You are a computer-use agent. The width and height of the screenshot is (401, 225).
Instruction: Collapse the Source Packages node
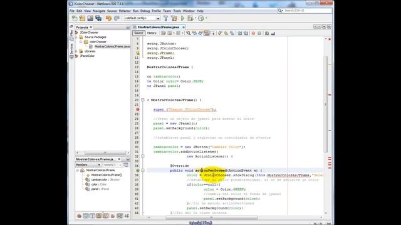(x=76, y=37)
